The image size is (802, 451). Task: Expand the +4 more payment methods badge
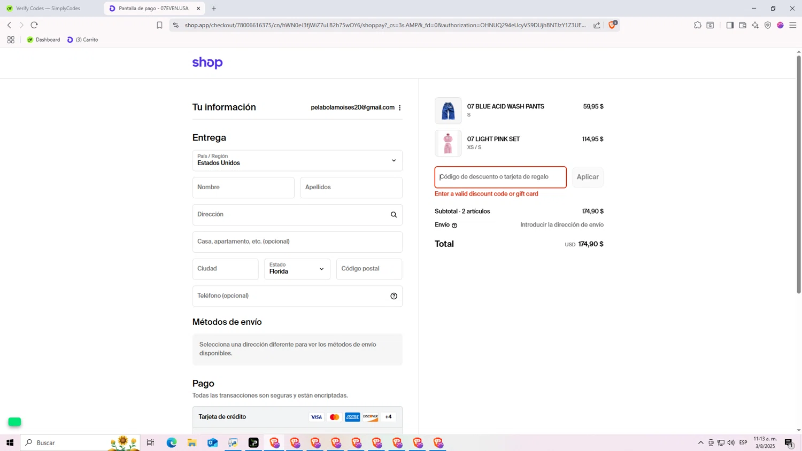(x=388, y=417)
